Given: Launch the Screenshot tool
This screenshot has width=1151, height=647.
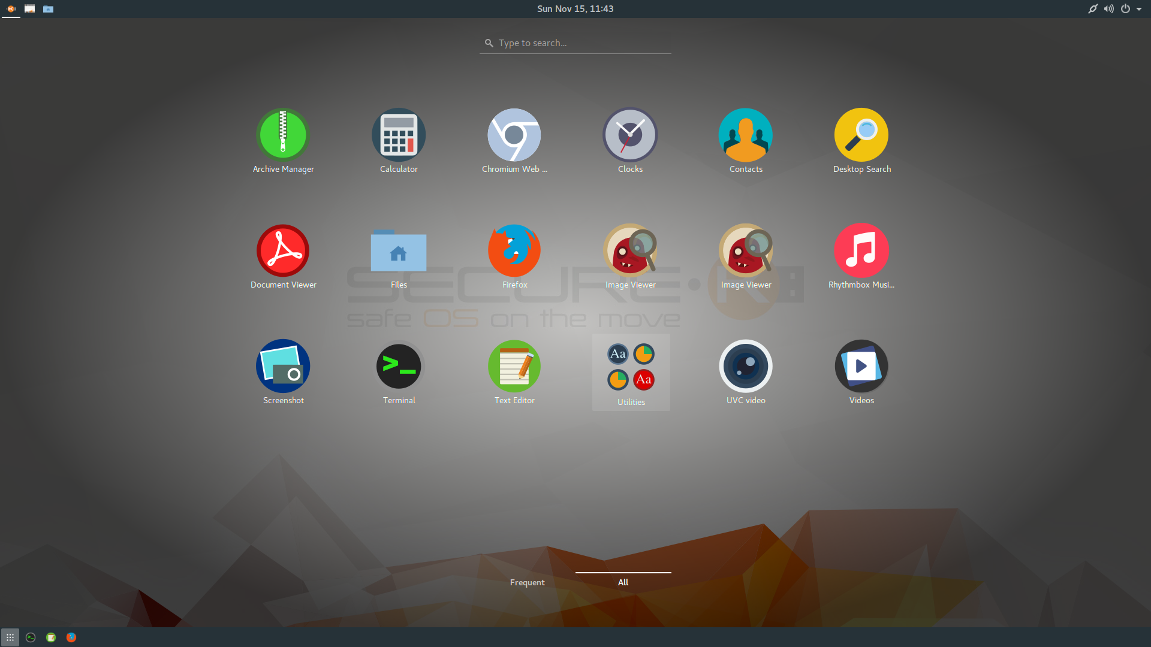Looking at the screenshot, I should [283, 373].
